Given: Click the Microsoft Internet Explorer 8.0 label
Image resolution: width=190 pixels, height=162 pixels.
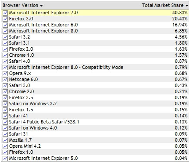Looking at the screenshot, I should (43, 31).
